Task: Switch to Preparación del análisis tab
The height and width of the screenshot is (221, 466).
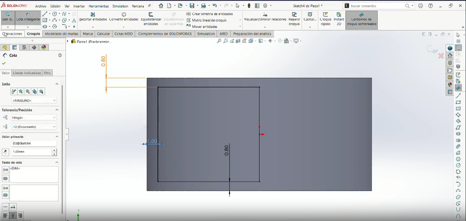Action: pyautogui.click(x=252, y=34)
